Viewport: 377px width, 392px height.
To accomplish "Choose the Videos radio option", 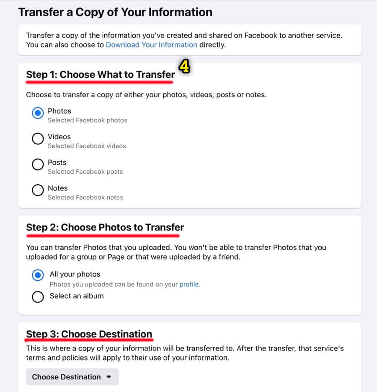I will tap(38, 139).
